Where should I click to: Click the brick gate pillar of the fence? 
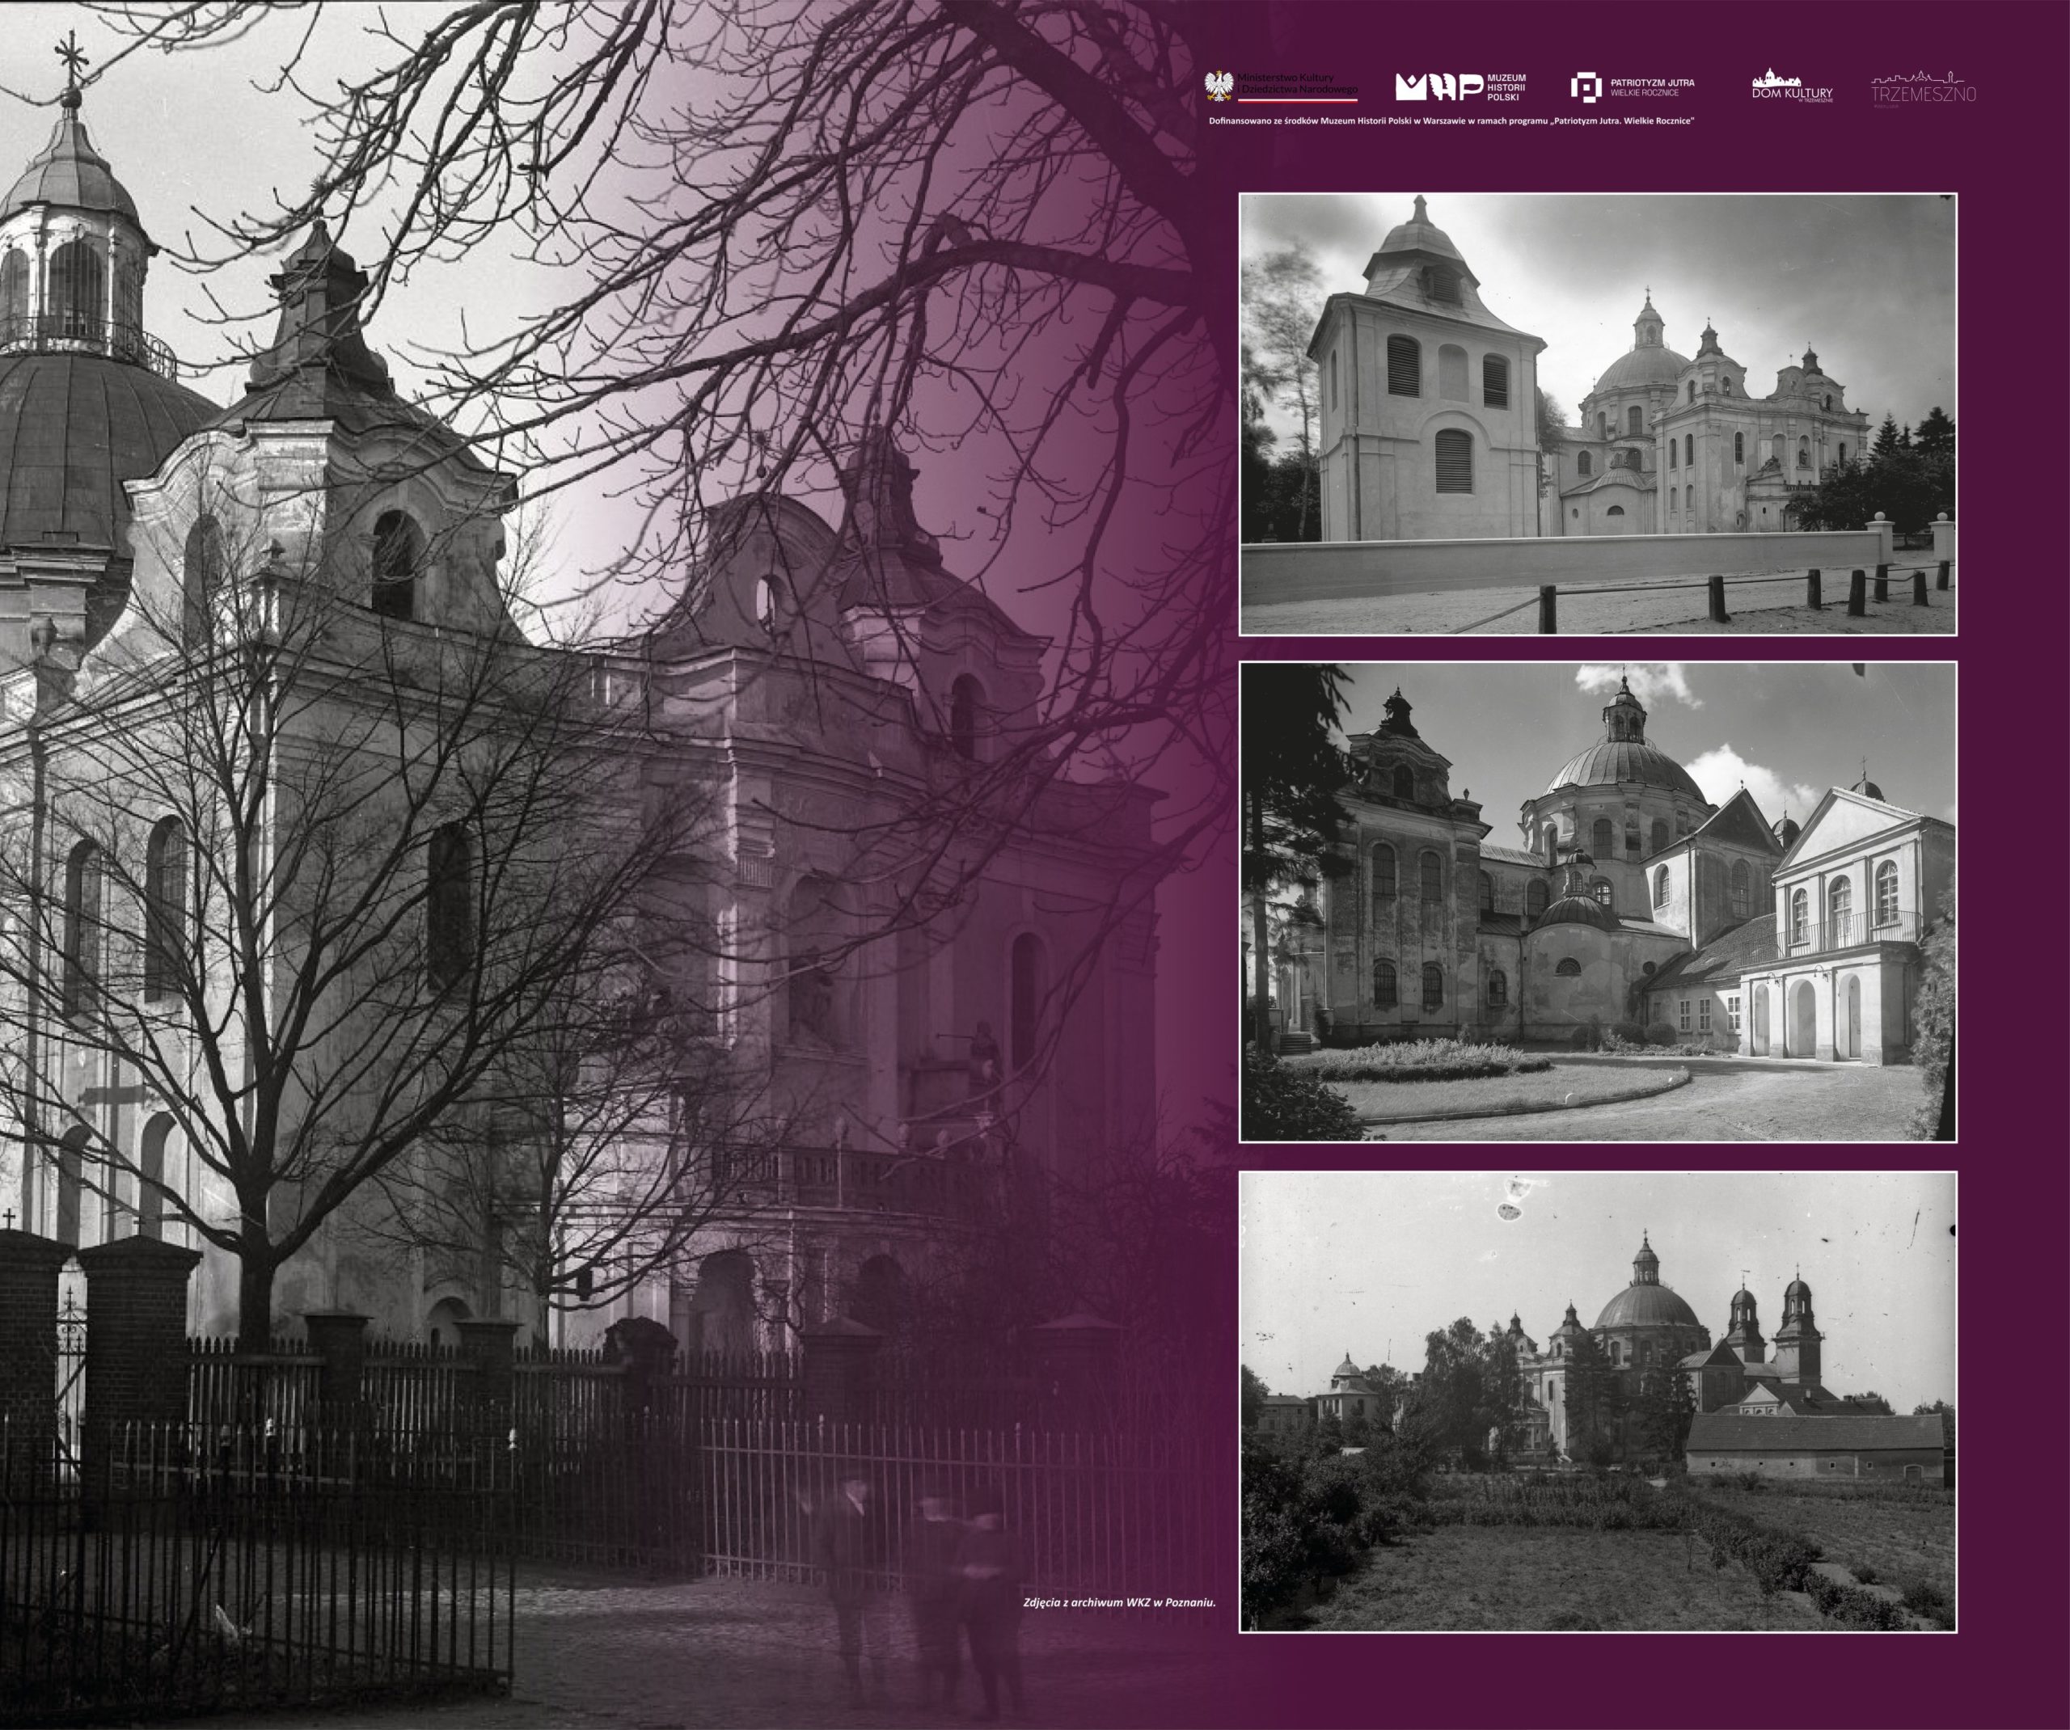138,1361
